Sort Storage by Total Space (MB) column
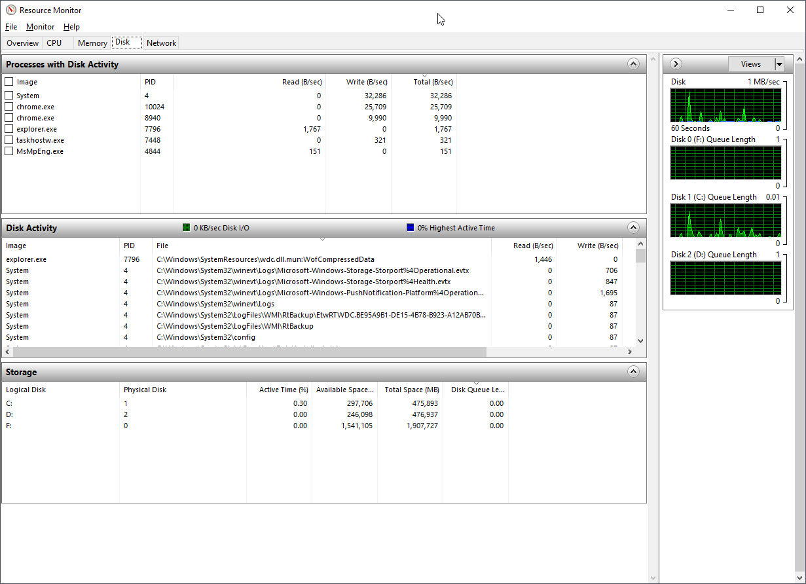 pos(410,390)
